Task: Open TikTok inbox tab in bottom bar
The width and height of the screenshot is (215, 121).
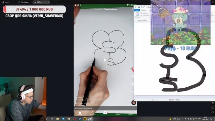Action: tap(118, 113)
